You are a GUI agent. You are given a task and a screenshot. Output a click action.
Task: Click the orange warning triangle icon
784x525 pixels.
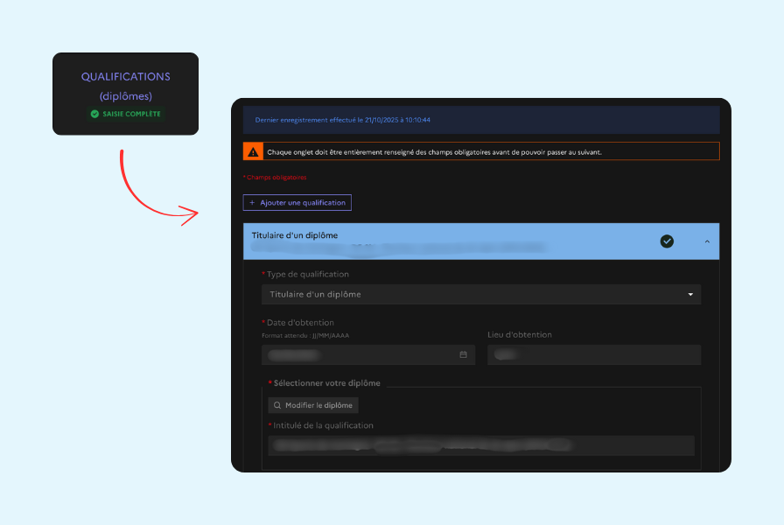click(253, 151)
